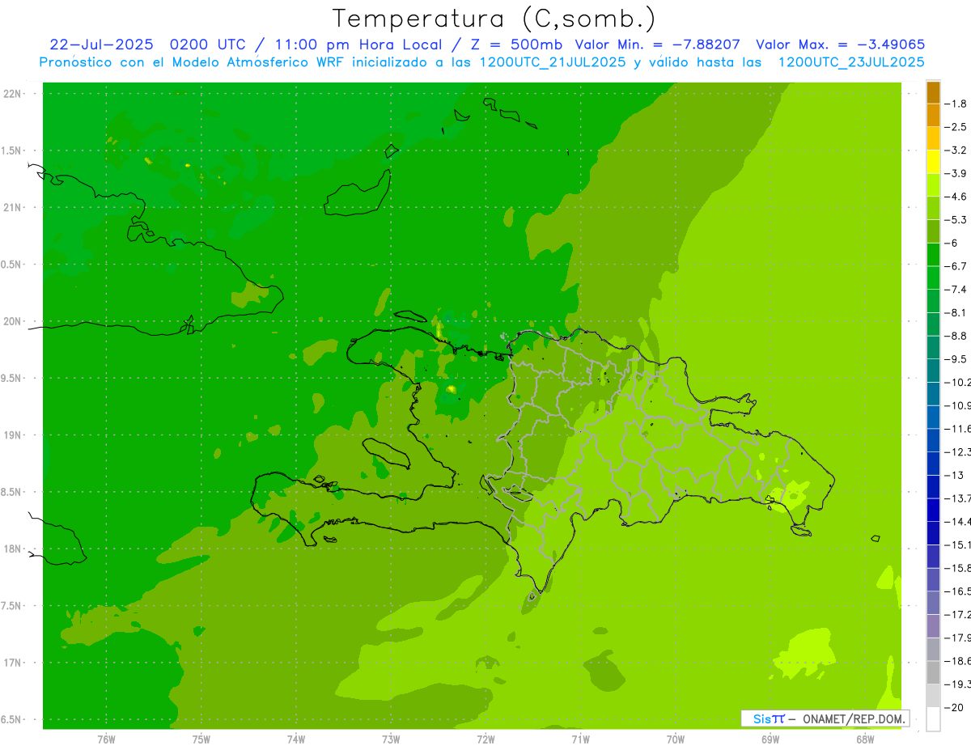This screenshot has height=750, width=971.
Task: Click '1200UTC_21JUL2025' initialization time text
Action: 553,62
